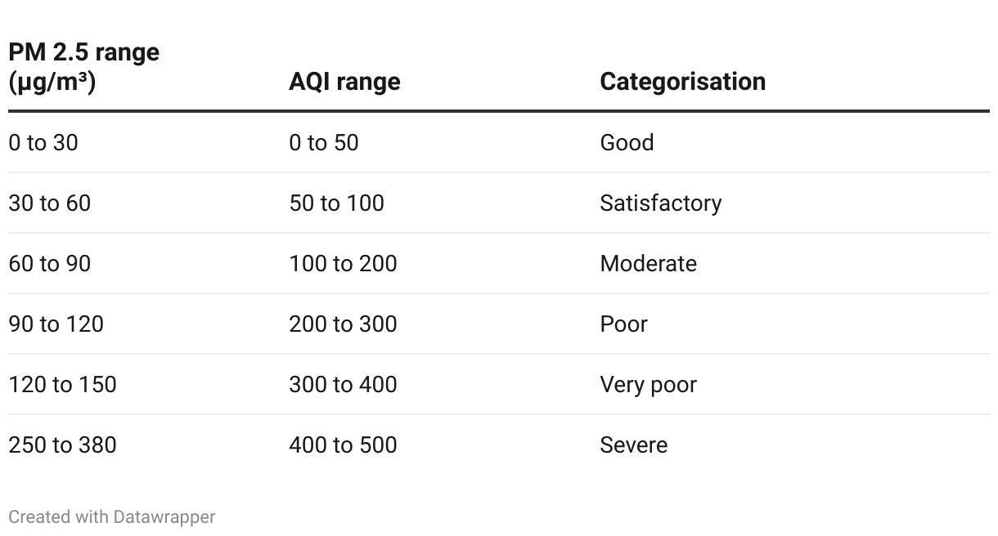Image resolution: width=998 pixels, height=536 pixels.
Task: Select the Severe category cell
Action: 634,445
